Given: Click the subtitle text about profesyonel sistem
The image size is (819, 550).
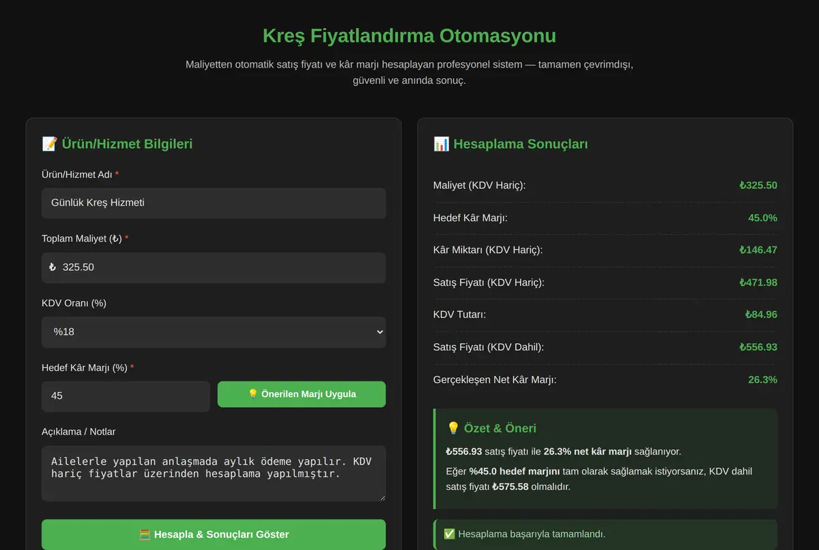Looking at the screenshot, I should [x=409, y=72].
